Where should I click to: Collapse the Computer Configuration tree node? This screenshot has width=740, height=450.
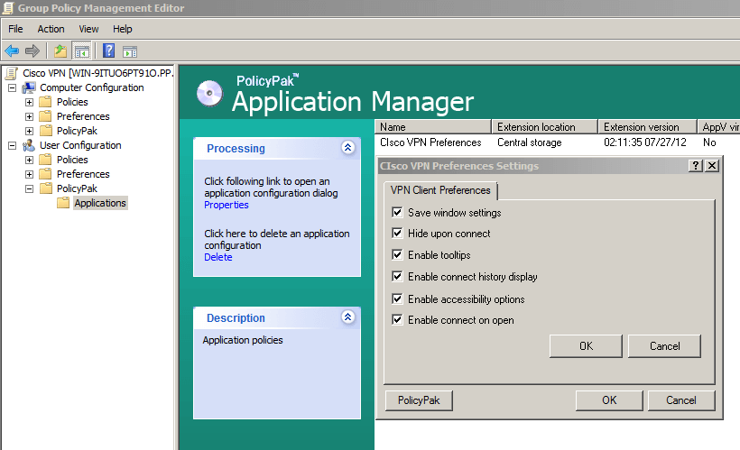pos(13,87)
